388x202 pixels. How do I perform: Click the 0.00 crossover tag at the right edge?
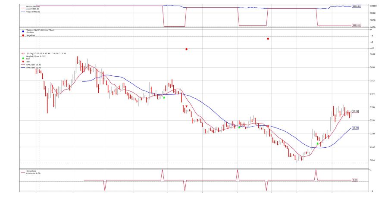pyautogui.click(x=355, y=180)
